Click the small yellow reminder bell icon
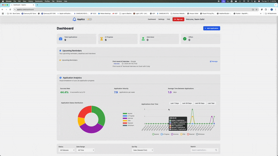The height and width of the screenshot is (156, 278). click(60, 60)
